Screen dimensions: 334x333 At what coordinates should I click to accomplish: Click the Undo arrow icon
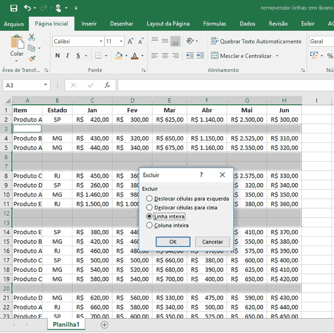27,8
